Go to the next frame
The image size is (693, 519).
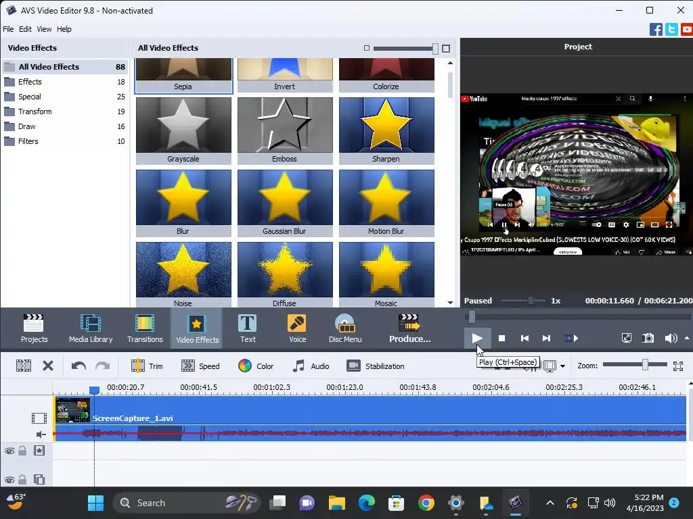click(547, 338)
